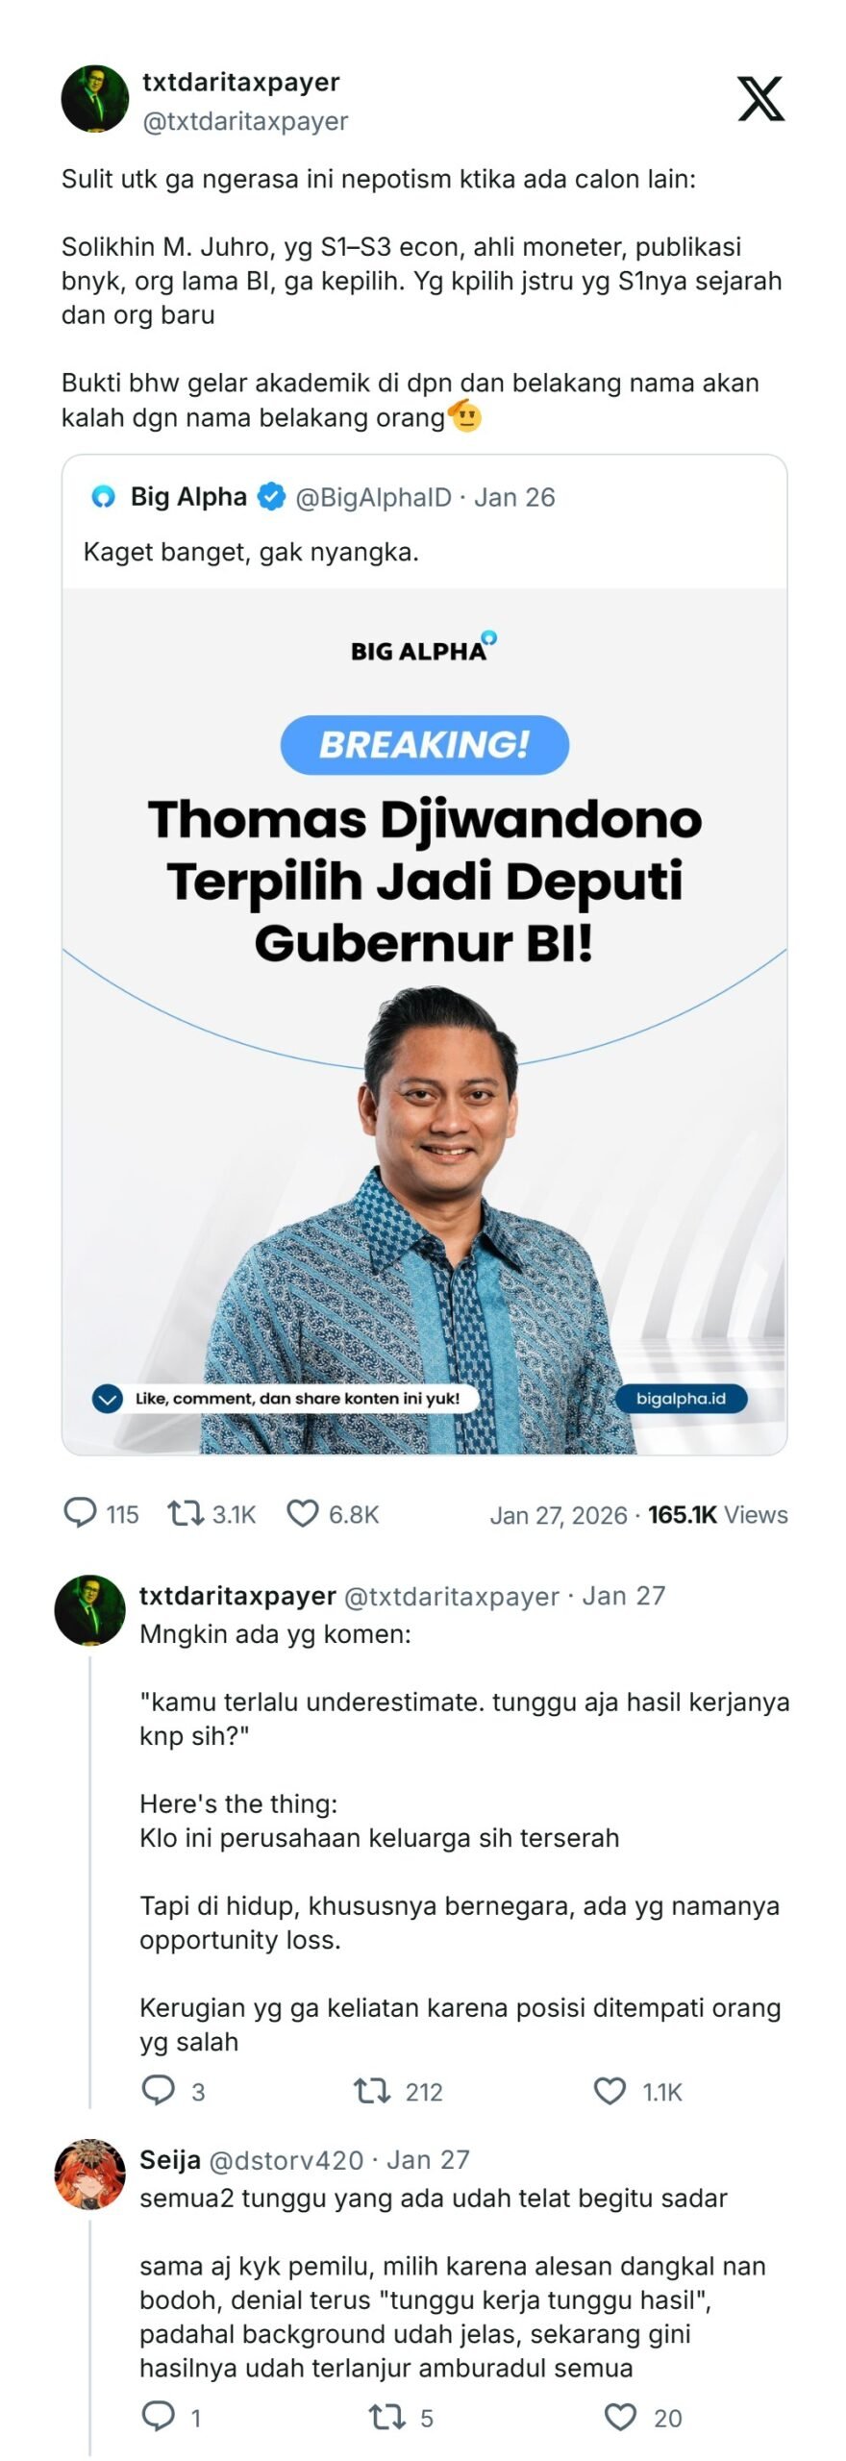This screenshot has height=2461, width=846.
Task: Open Seija's profile avatar
Action: tap(89, 2174)
